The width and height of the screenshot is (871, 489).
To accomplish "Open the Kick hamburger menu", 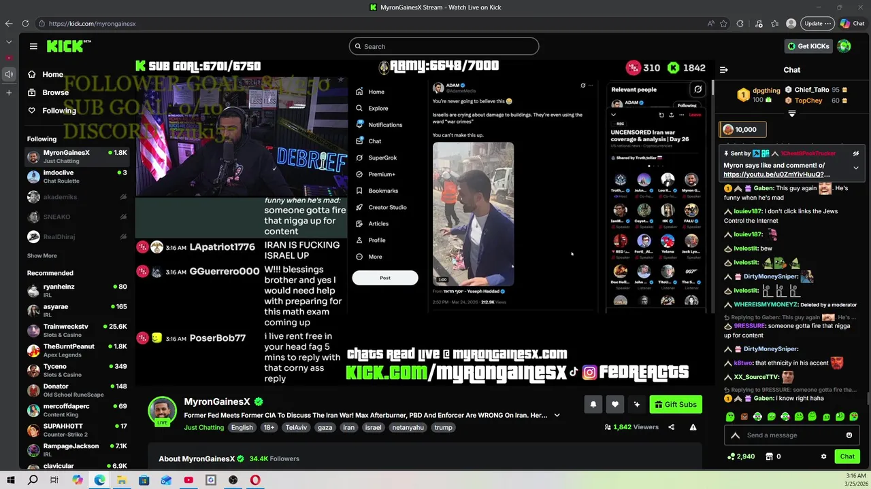I will (x=33, y=46).
